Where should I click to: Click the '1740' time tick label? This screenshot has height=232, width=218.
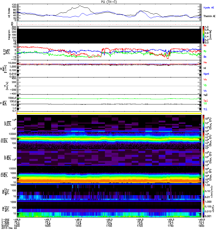[x=171, y=226]
